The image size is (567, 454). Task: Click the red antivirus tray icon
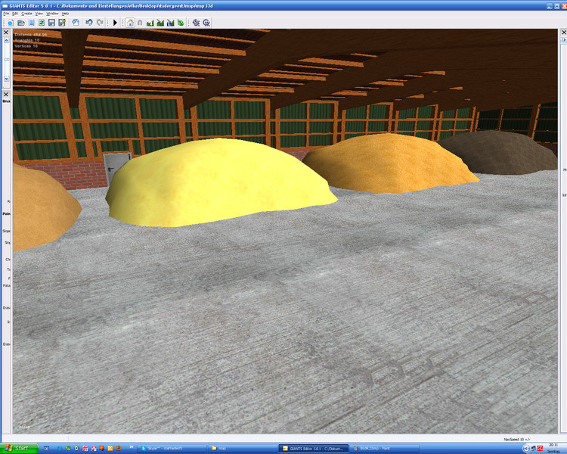[540, 448]
